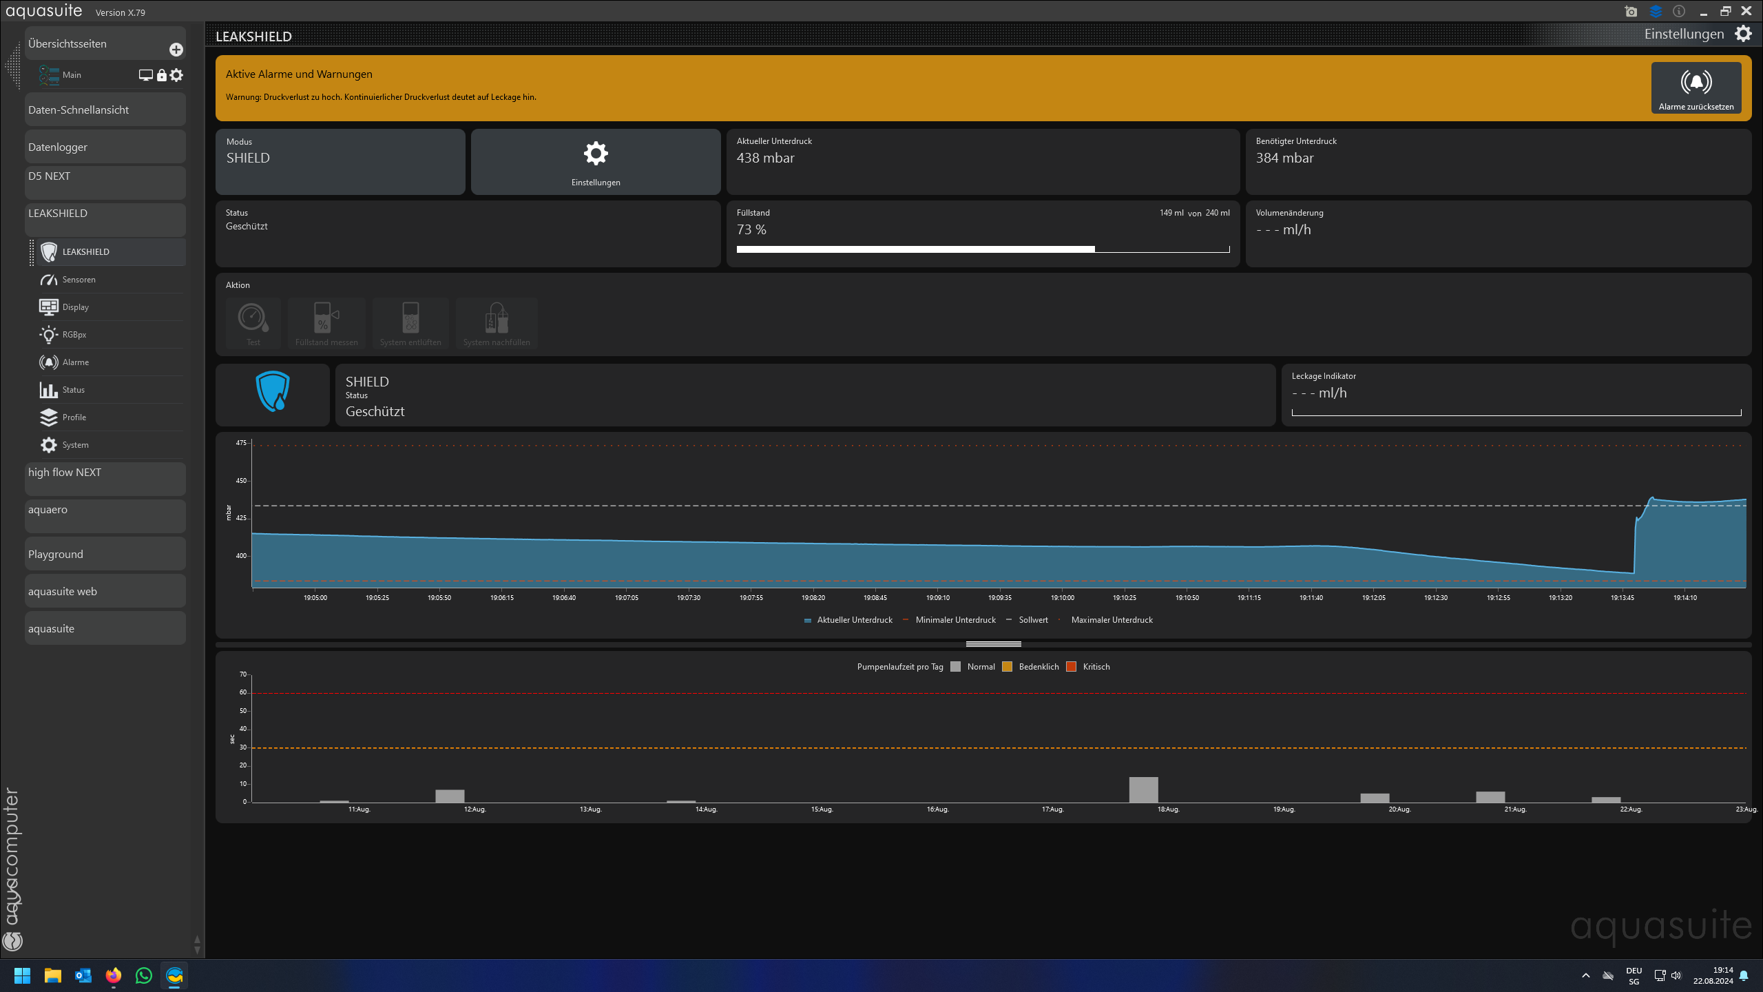Image resolution: width=1763 pixels, height=992 pixels.
Task: Open Einstellungen gear in the Modus panel
Action: click(x=596, y=154)
